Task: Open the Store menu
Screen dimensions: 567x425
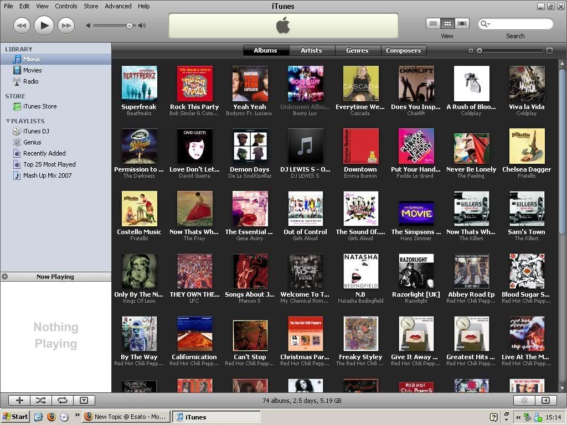Action: click(91, 6)
